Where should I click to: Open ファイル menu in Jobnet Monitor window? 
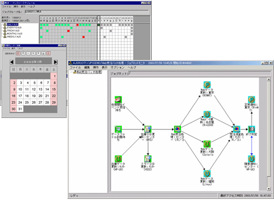click(x=76, y=67)
